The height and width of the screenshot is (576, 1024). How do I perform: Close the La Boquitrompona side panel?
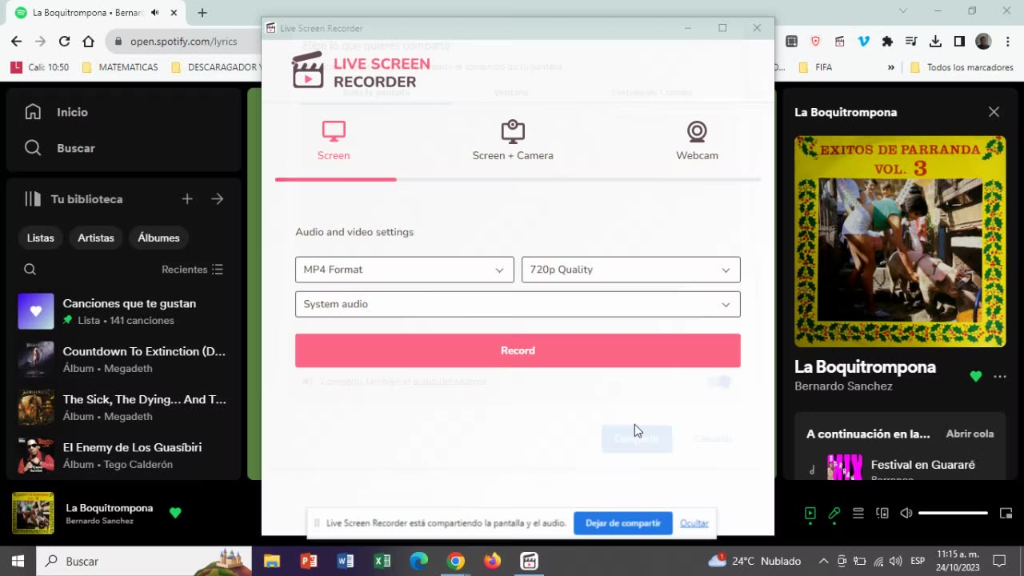click(x=994, y=112)
